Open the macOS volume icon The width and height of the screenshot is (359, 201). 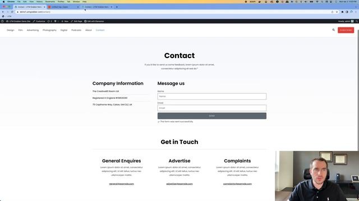(x=306, y=2)
